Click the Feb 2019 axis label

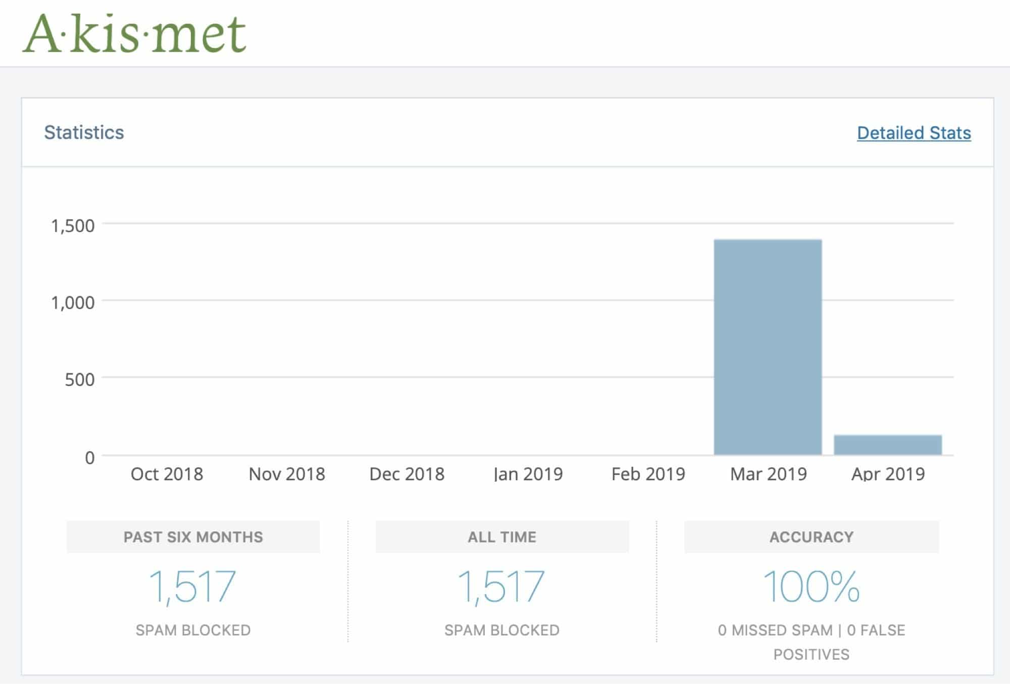pos(648,474)
